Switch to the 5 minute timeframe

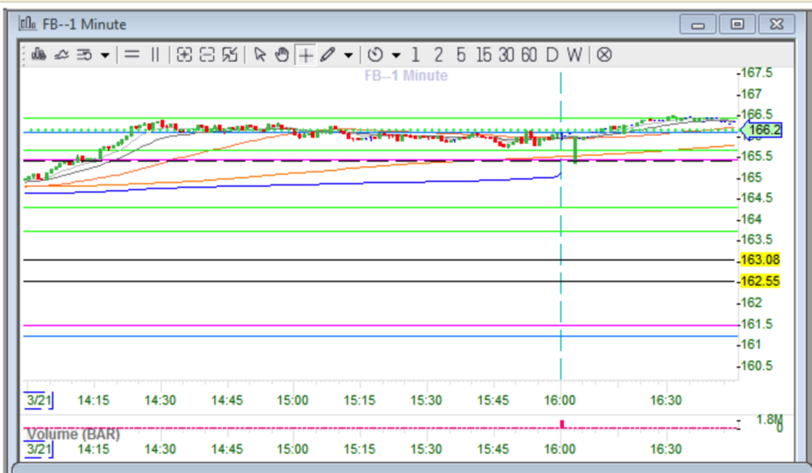click(x=459, y=55)
